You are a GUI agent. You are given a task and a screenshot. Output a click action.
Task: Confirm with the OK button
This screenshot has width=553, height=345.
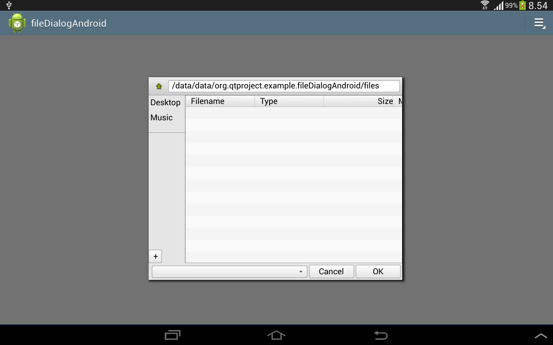coord(378,272)
